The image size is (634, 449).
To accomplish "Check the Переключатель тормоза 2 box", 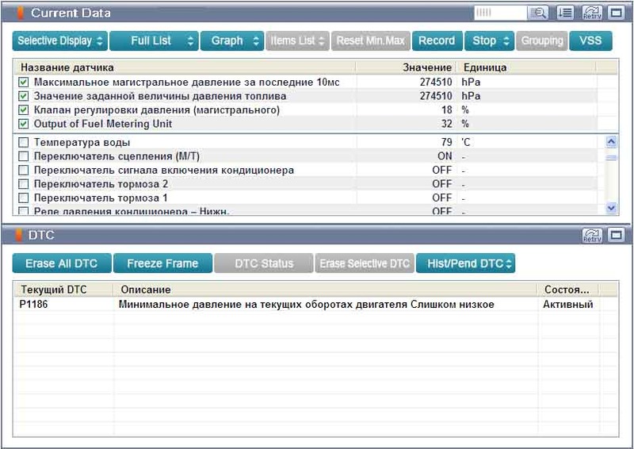I will [x=24, y=184].
